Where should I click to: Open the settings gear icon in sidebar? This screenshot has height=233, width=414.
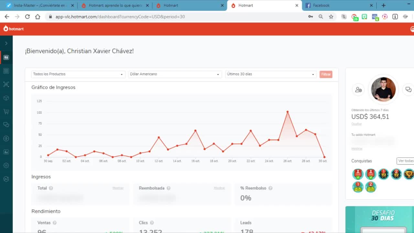pos(6,165)
